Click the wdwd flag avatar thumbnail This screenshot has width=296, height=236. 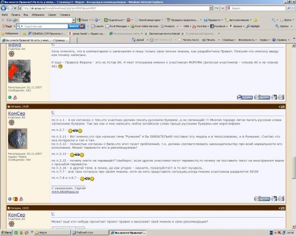point(20,71)
